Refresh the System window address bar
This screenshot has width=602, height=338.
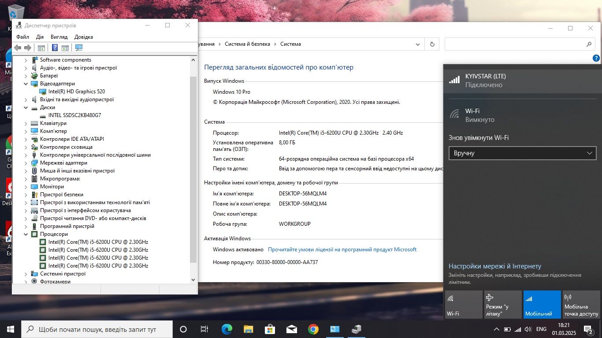(x=432, y=44)
